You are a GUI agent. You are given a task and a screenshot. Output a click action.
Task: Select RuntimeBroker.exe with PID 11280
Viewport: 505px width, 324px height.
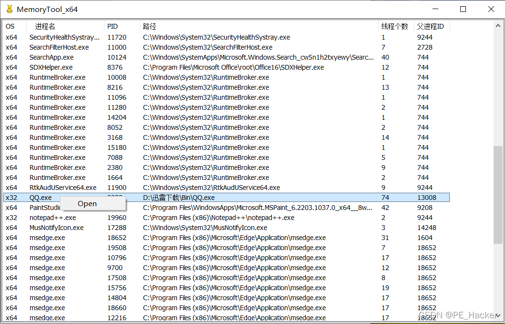pos(227,107)
